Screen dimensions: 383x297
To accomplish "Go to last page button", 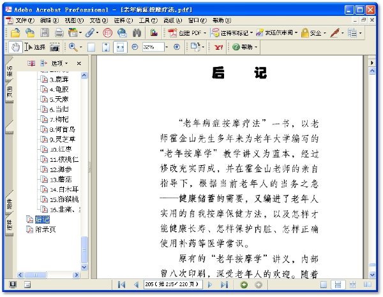I will coord(224,284).
